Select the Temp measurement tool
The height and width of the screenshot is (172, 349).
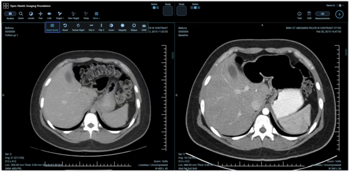pos(86,15)
